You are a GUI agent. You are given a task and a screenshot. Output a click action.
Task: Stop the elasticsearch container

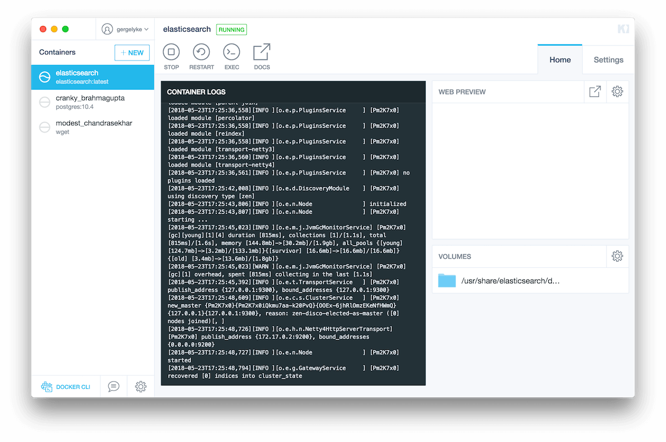(171, 56)
